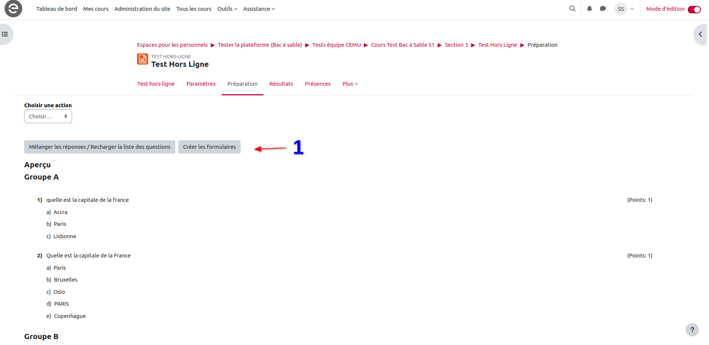Open the SS user account menu

tap(624, 9)
